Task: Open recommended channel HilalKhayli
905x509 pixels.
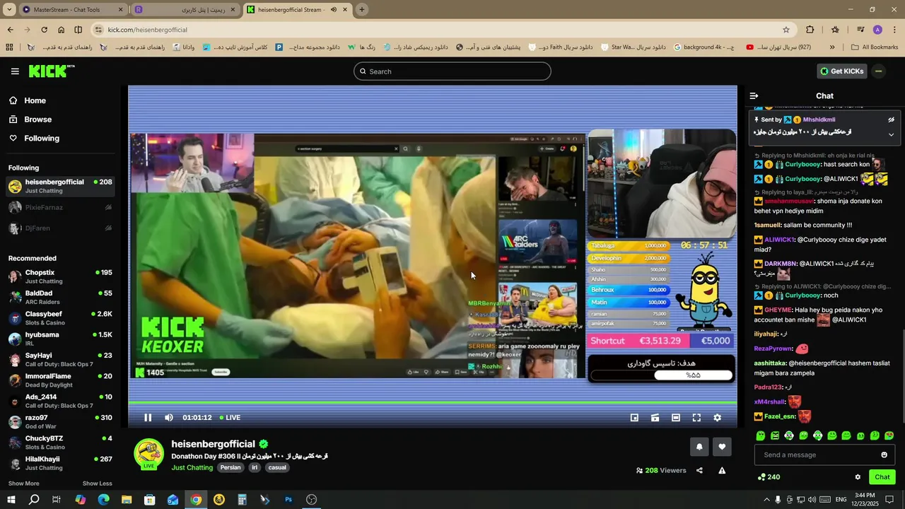Action: (60, 463)
